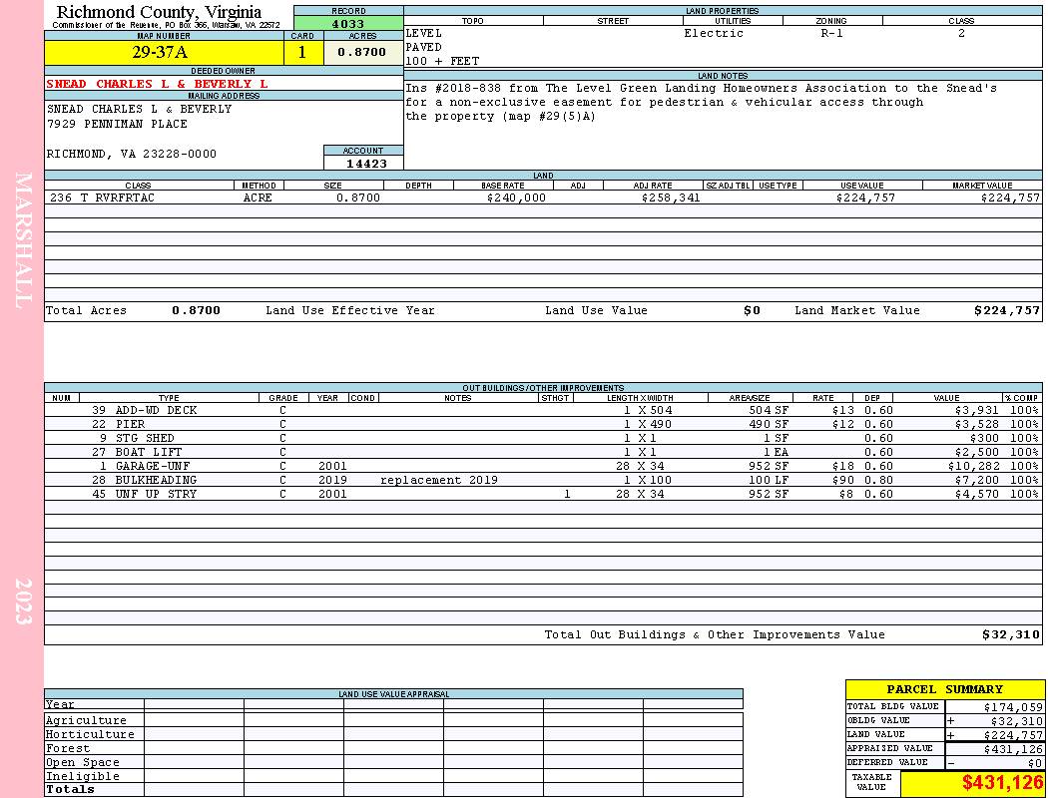This screenshot has height=798, width=1048.
Task: Select the acres value 0.8700 at top
Action: (362, 53)
